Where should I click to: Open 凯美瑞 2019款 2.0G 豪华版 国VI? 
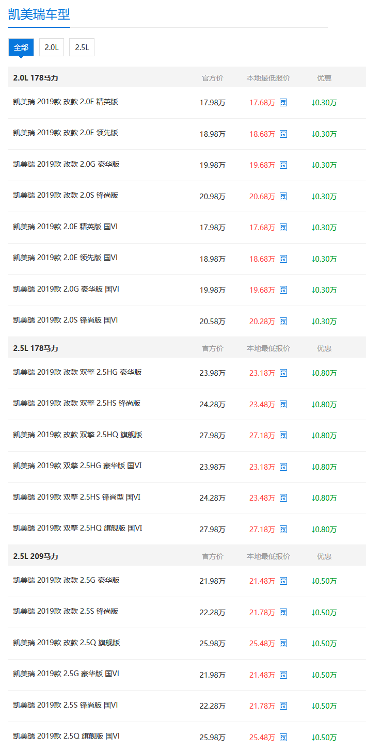(x=66, y=289)
